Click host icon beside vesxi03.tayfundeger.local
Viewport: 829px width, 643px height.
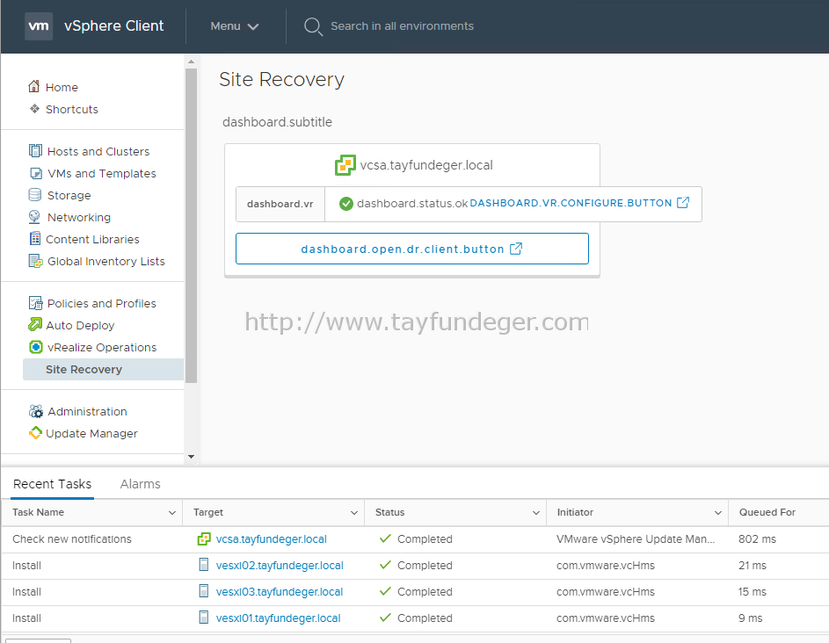pyautogui.click(x=204, y=591)
